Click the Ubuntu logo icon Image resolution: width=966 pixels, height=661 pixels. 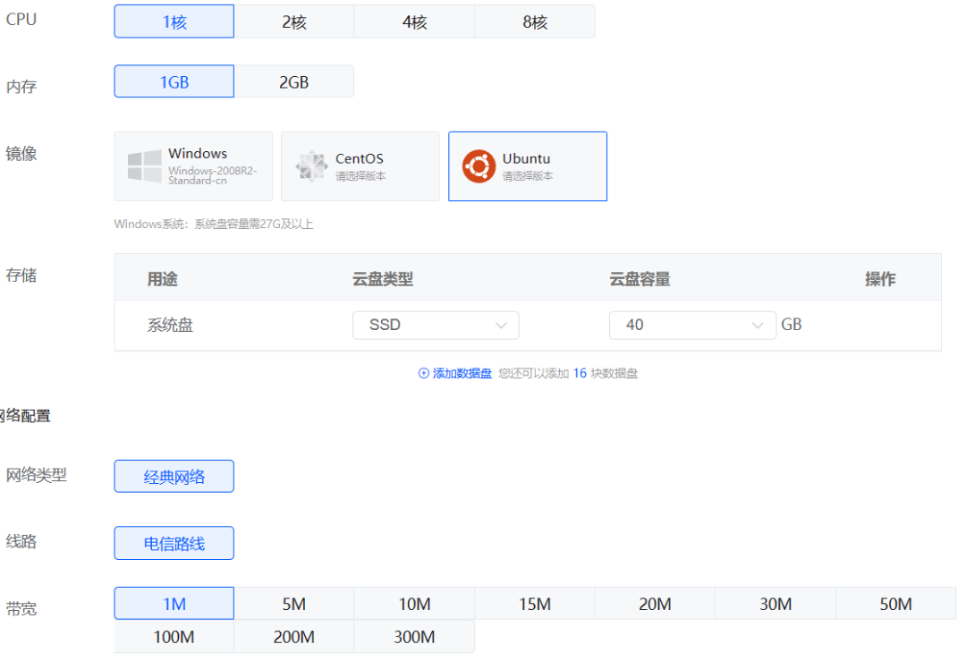coord(479,166)
